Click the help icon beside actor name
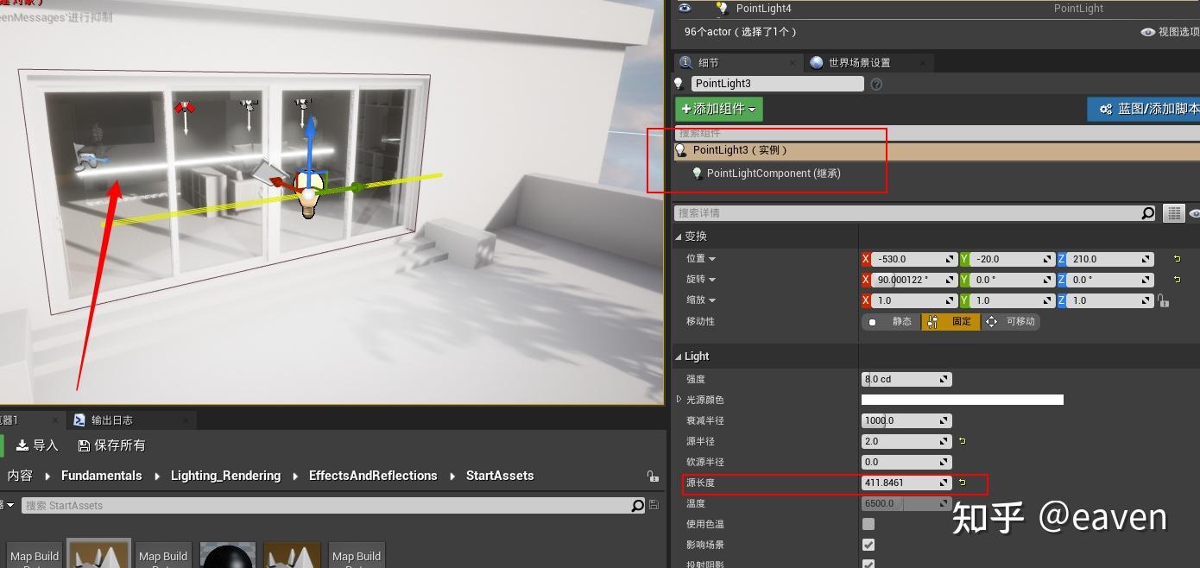Image resolution: width=1200 pixels, height=568 pixels. coord(876,84)
